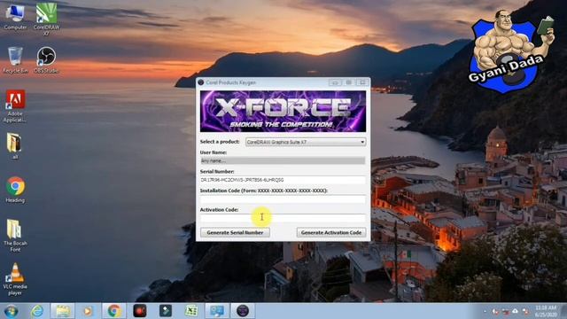This screenshot has width=567, height=319.
Task: Click the 'Serial Number:' label text
Action: point(217,171)
